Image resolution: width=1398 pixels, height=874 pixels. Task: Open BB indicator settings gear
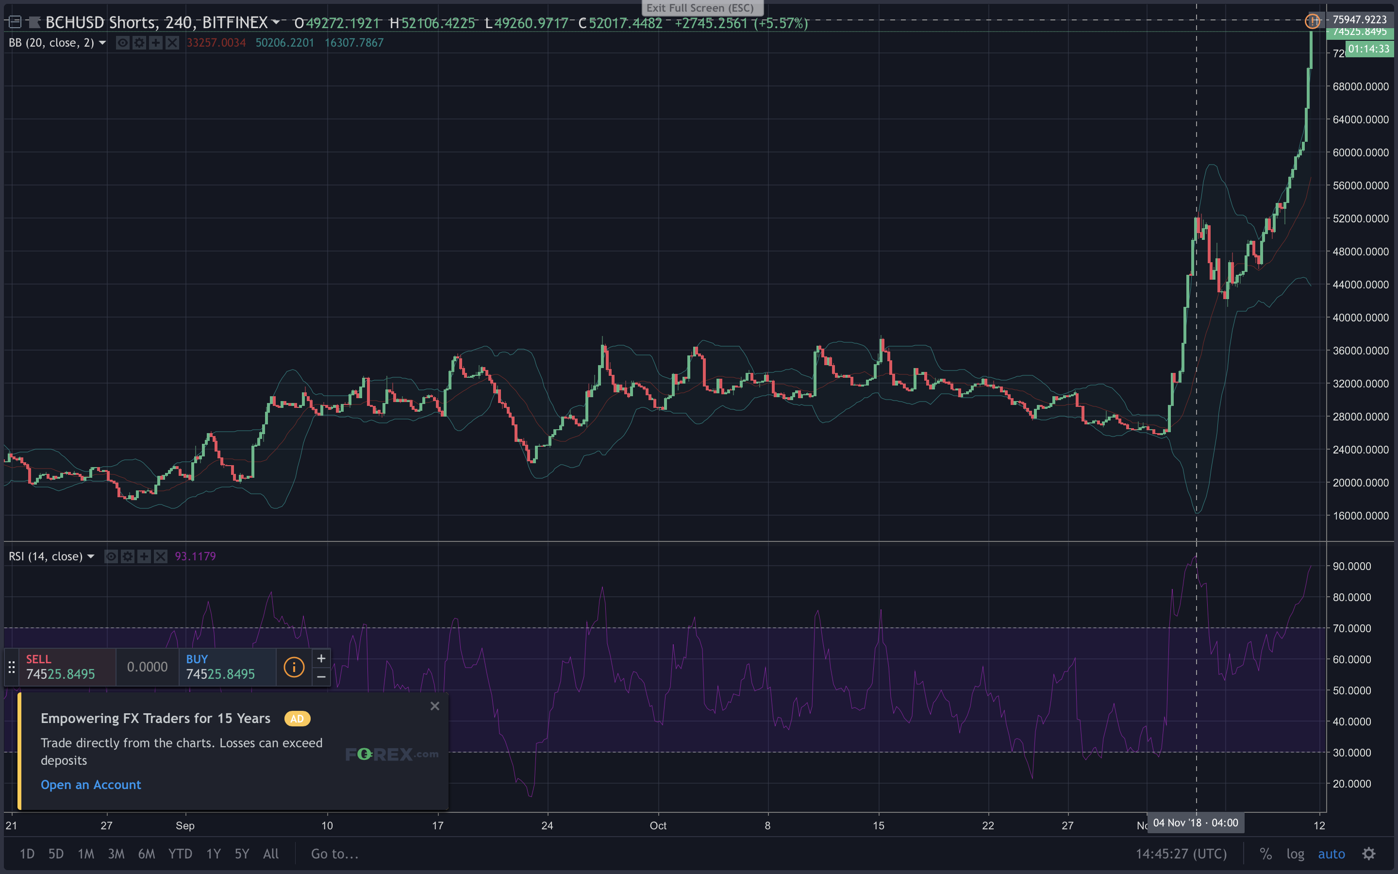pos(139,43)
